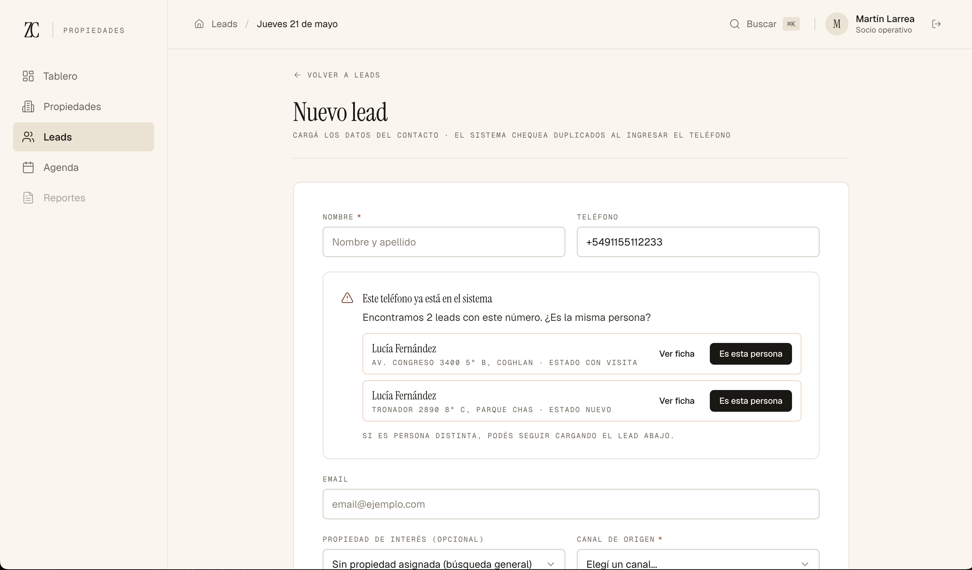
Task: Click 'Socio operativo' role text
Action: pyautogui.click(x=884, y=30)
